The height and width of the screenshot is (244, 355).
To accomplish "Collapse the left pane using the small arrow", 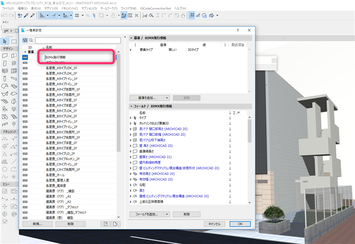I will tap(125, 37).
